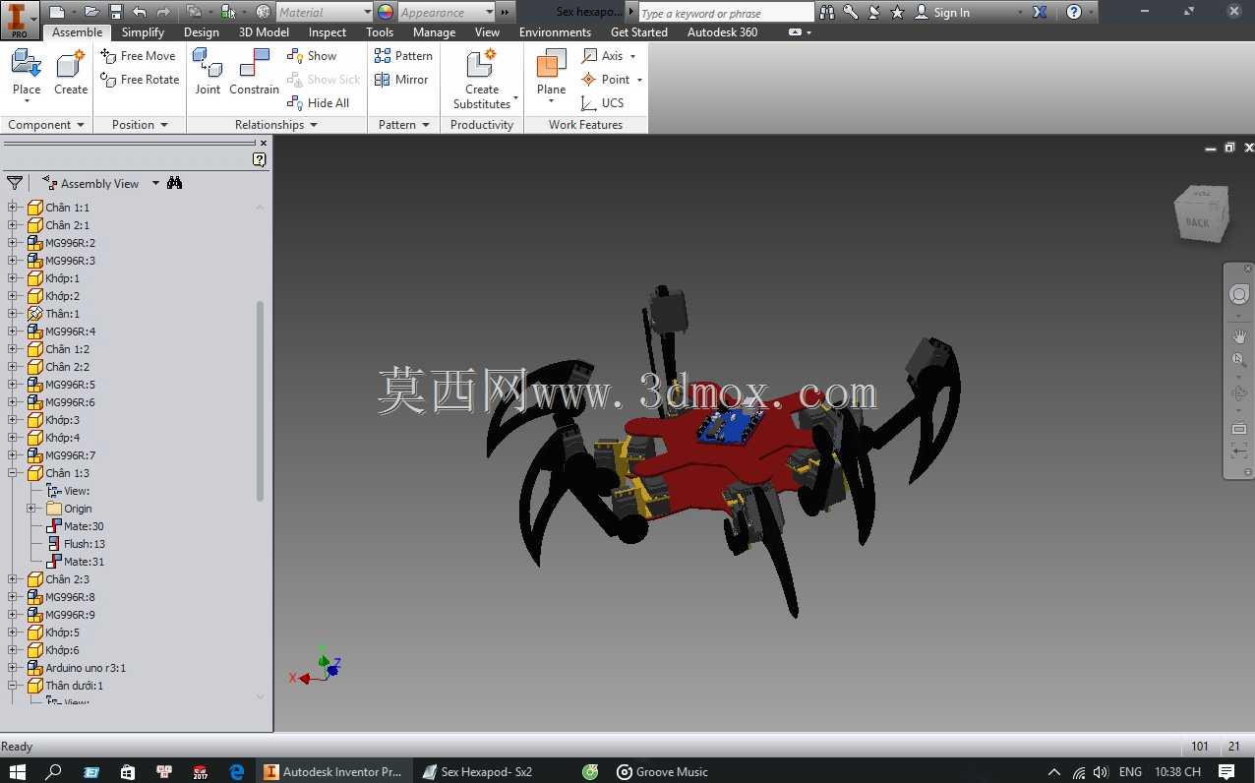The height and width of the screenshot is (783, 1255).
Task: Open the browser filter funnel icon
Action: coord(14,183)
